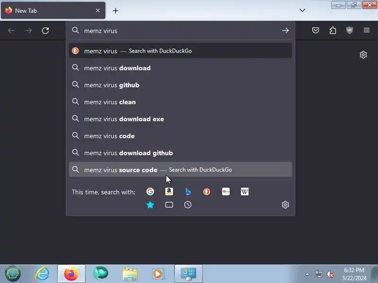Choose suggestion memz virus download github
Screen dimensions: 378x283
point(180,153)
